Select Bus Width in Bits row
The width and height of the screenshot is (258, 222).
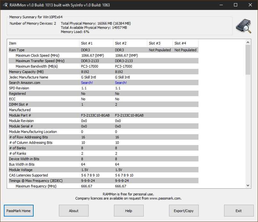tap(103, 164)
